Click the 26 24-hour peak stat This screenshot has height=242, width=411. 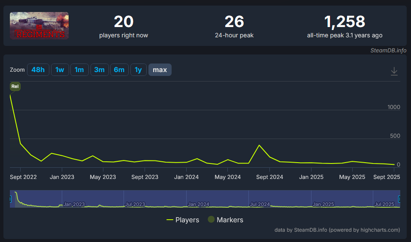pyautogui.click(x=234, y=27)
